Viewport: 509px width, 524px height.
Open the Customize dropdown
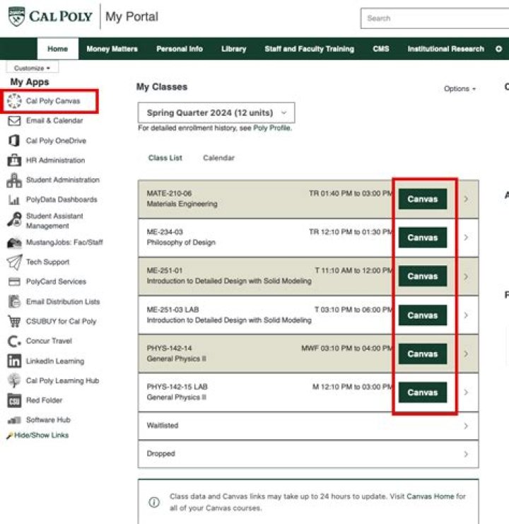(x=32, y=68)
